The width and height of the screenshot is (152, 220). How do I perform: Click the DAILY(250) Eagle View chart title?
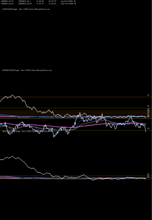[x=26, y=9]
